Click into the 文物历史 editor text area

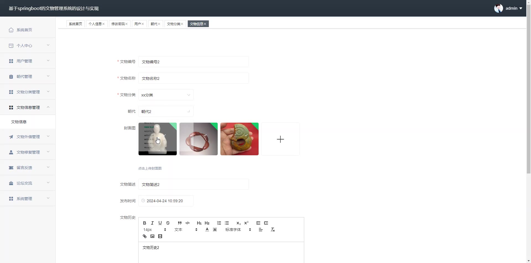221,253
